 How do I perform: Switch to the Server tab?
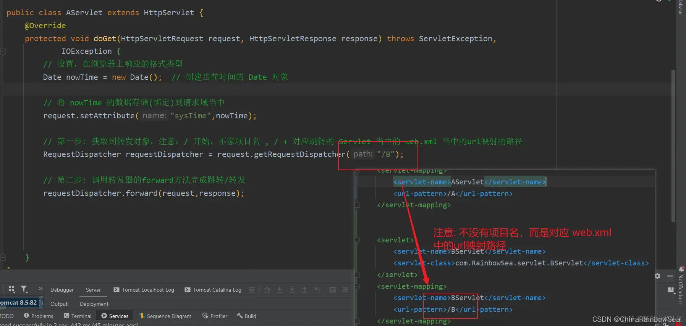point(93,290)
